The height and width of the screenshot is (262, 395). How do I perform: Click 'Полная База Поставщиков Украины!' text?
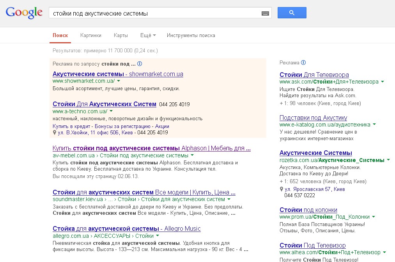(x=322, y=224)
